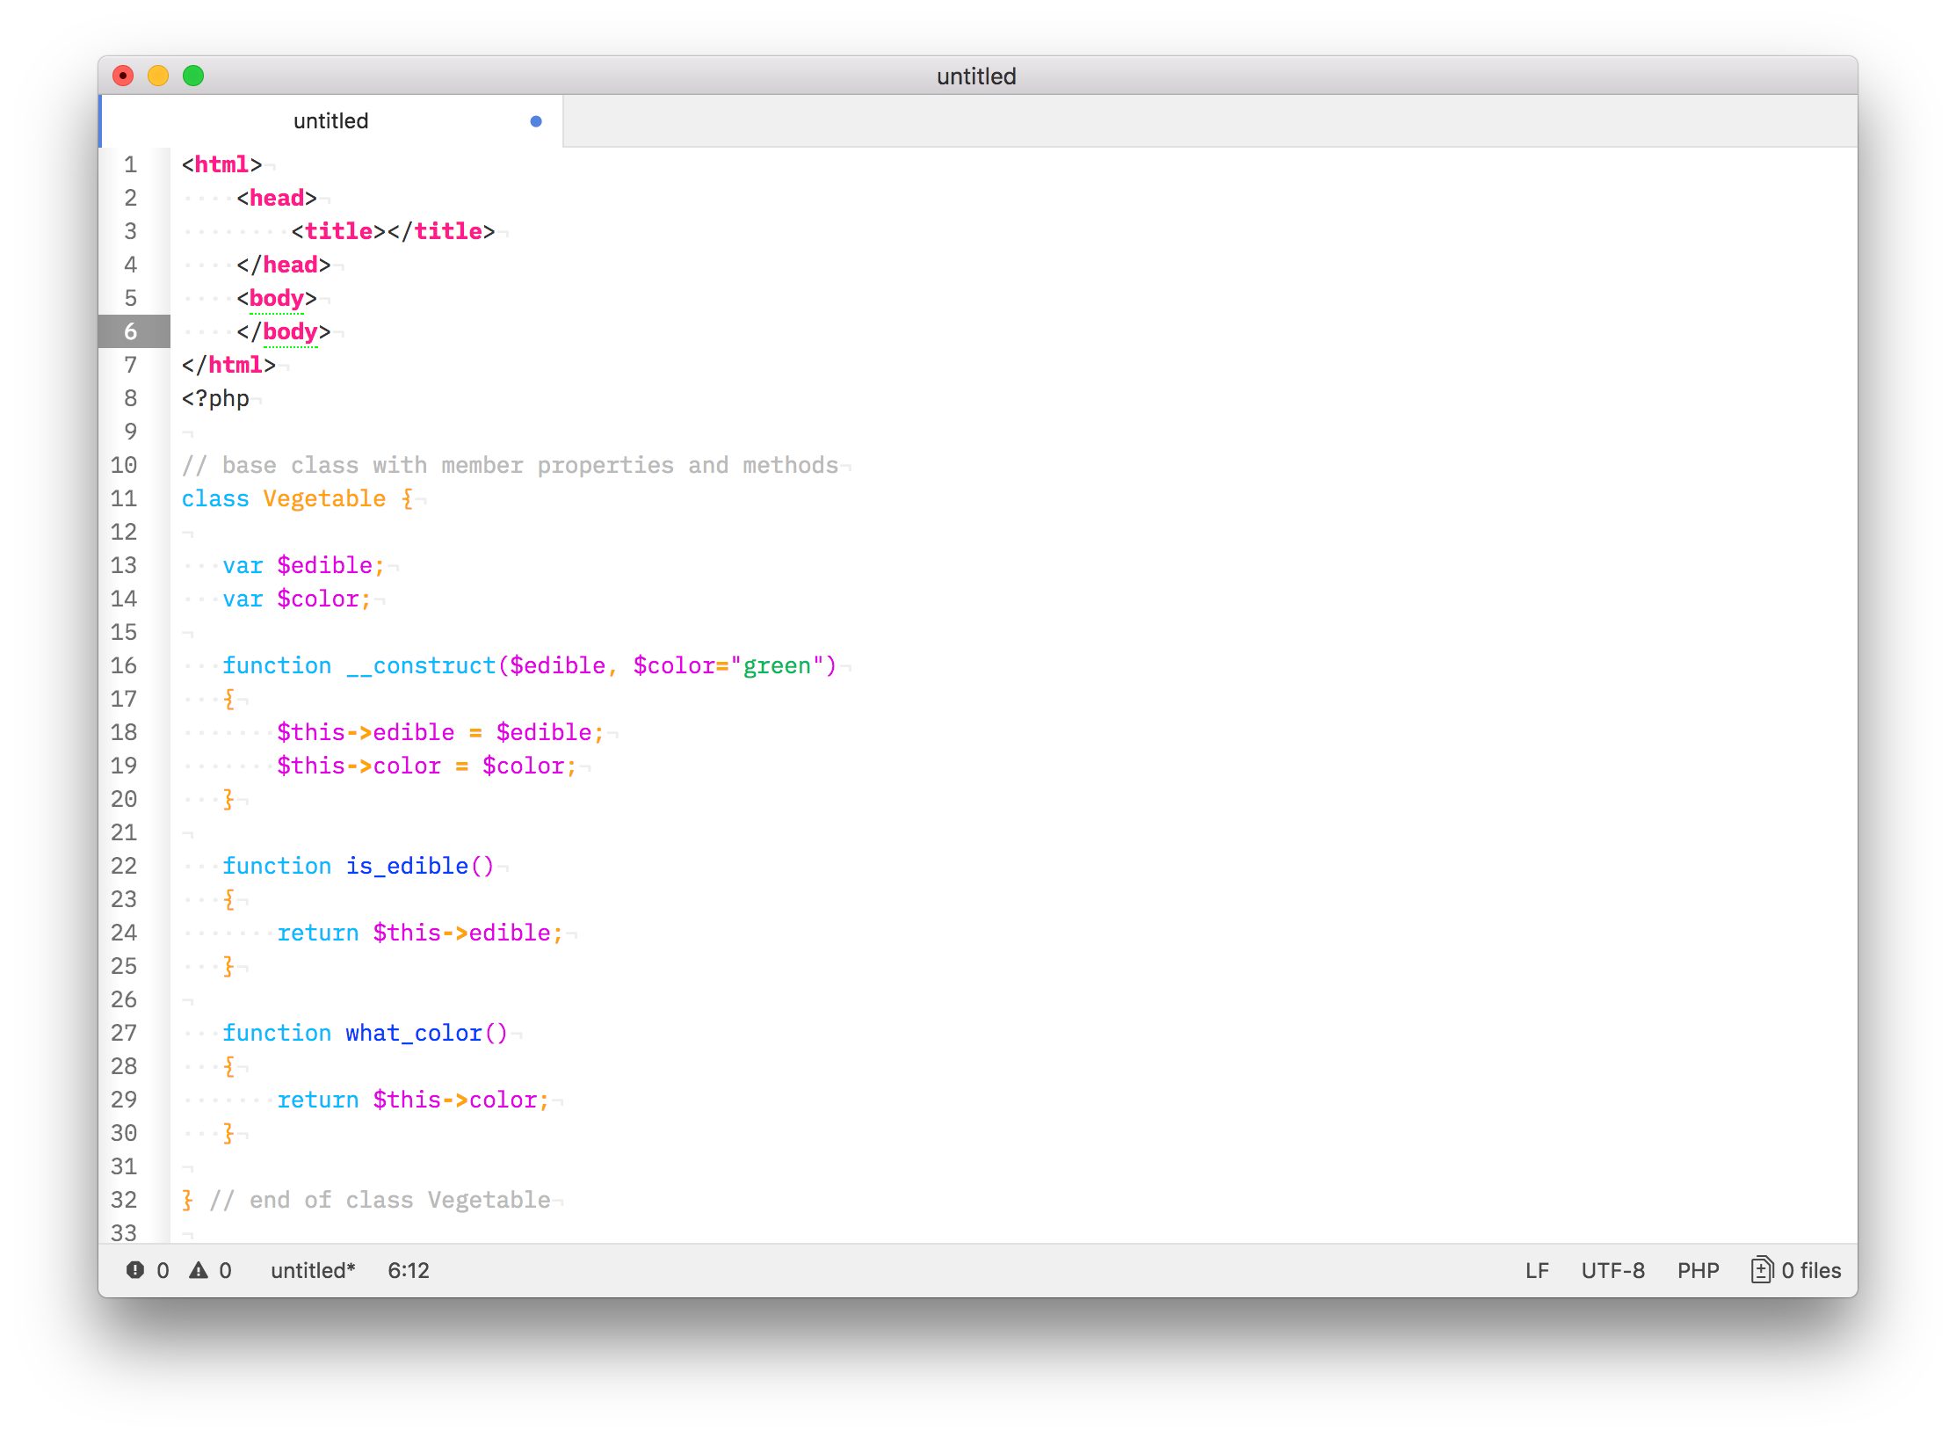This screenshot has width=1956, height=1438.
Task: Open the UTF-8 encoding selector
Action: (1612, 1270)
